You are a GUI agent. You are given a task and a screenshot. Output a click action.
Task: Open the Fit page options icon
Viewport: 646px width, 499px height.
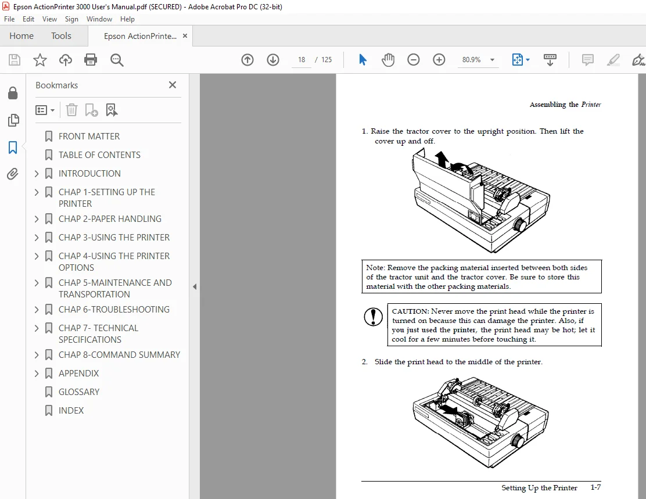(x=521, y=60)
